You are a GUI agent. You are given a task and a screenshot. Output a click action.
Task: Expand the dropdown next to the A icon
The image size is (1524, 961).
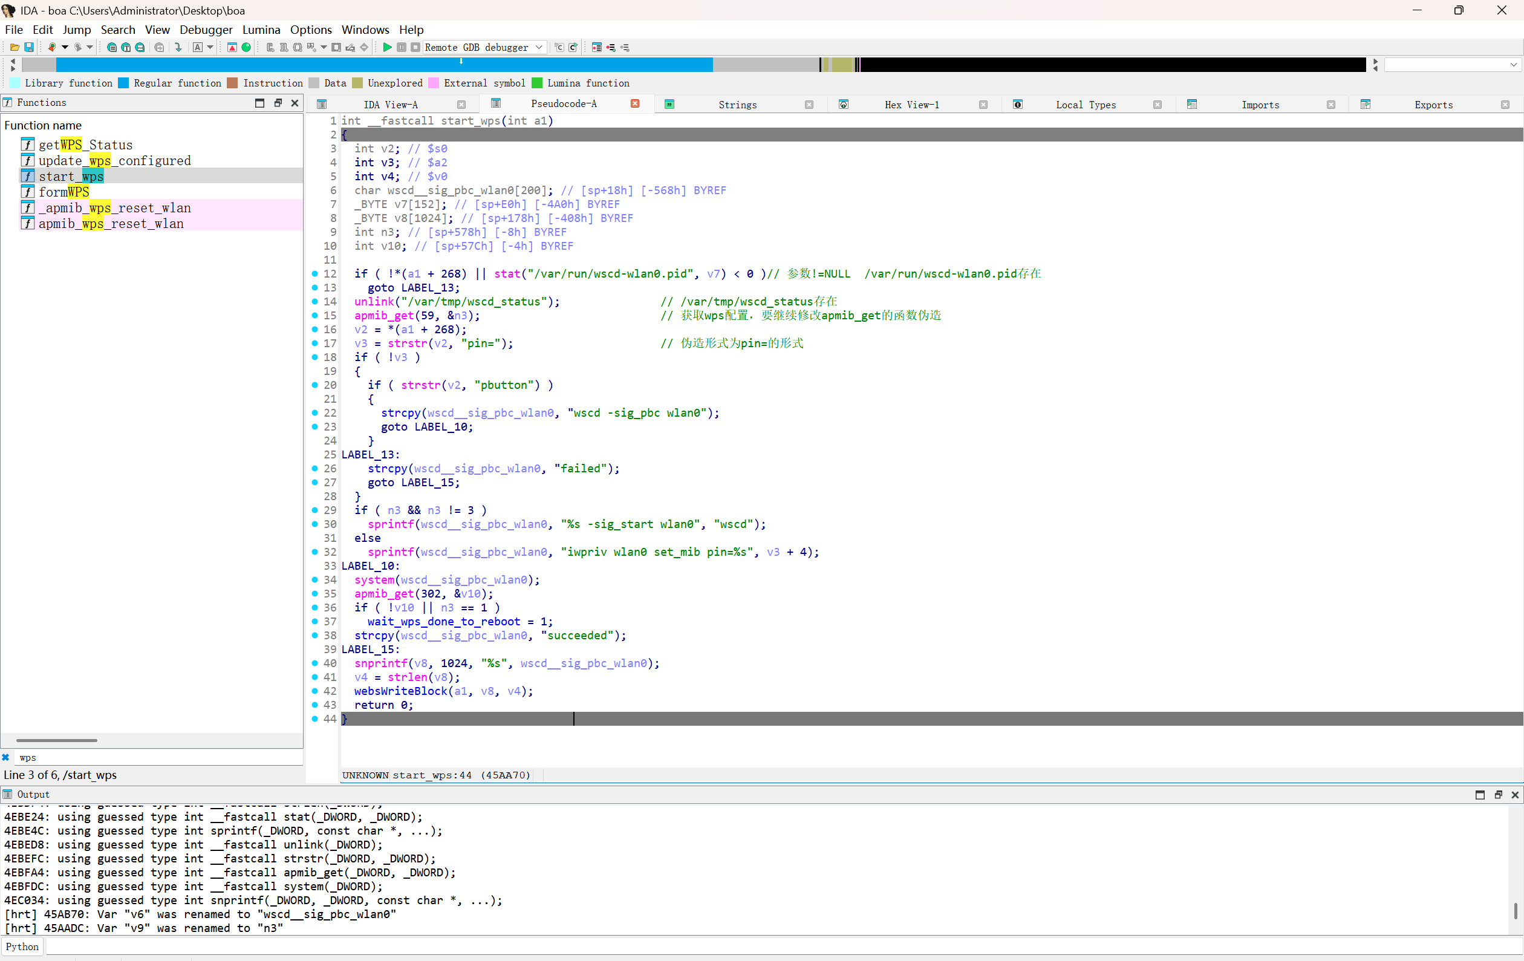click(x=210, y=48)
